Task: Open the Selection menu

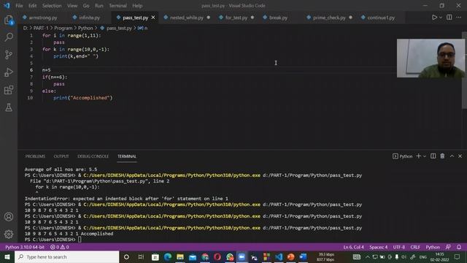Action: (x=52, y=6)
